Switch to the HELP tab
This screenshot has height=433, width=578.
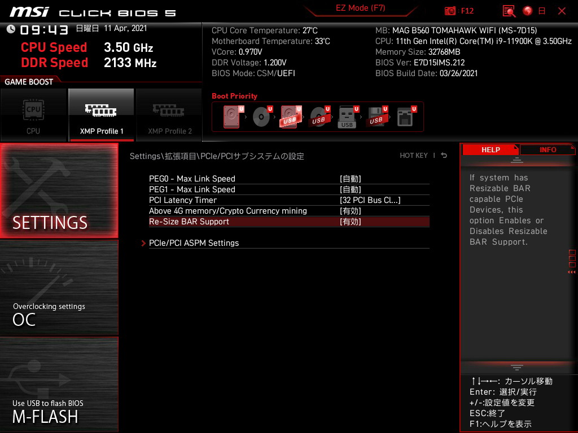[x=491, y=149]
